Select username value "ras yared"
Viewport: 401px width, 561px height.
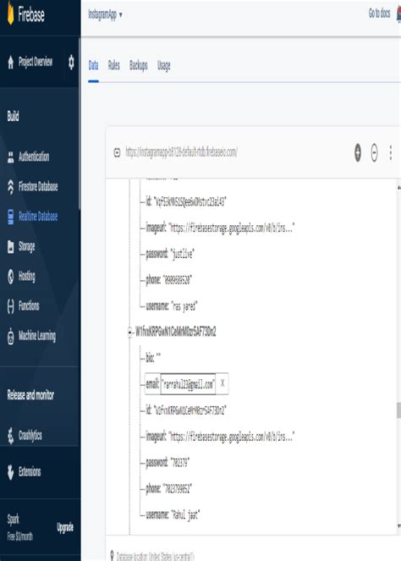pos(184,306)
